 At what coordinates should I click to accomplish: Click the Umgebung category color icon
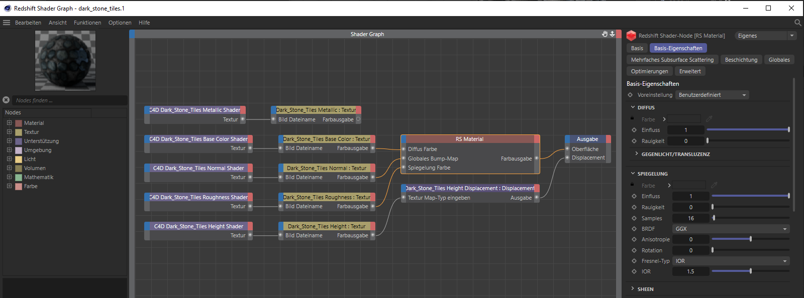[x=19, y=150]
